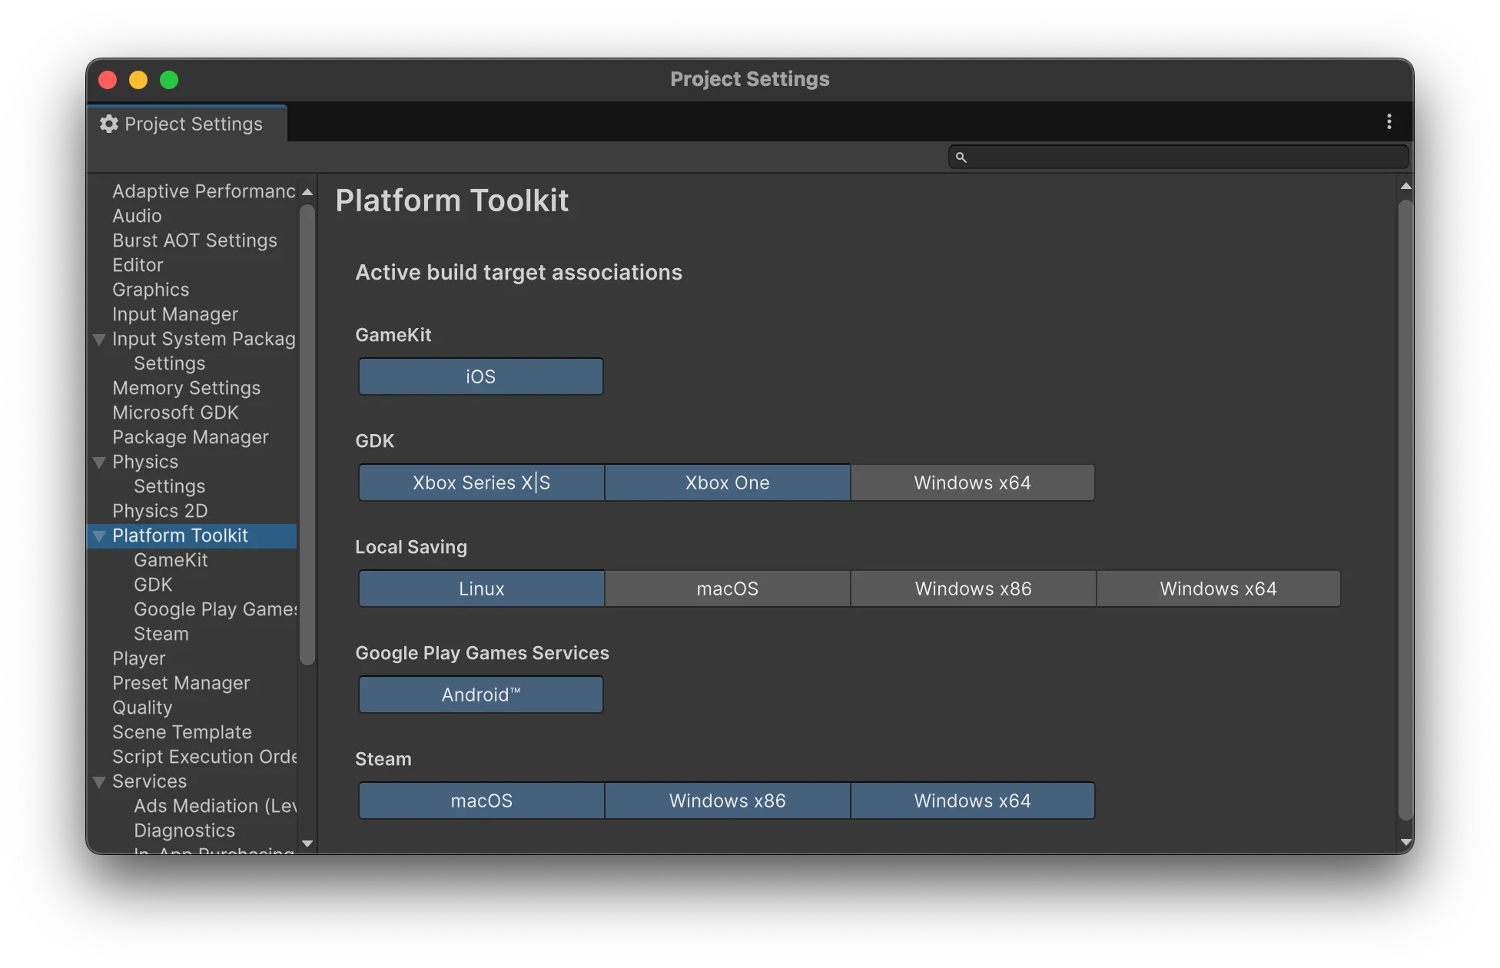Open the three-dot overflow menu
Screen dimensions: 1500x968
(1389, 121)
